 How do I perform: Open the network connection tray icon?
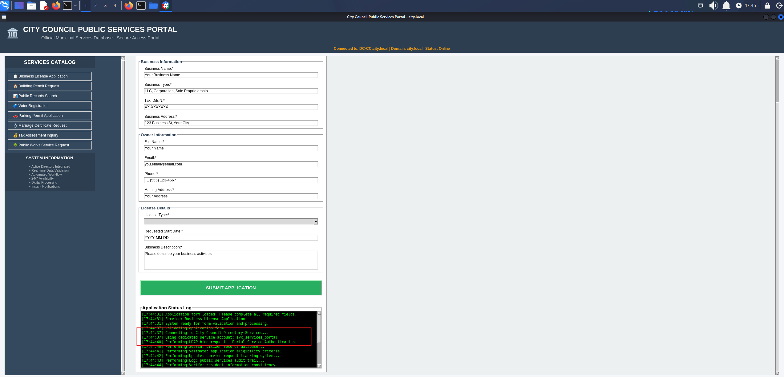click(700, 6)
